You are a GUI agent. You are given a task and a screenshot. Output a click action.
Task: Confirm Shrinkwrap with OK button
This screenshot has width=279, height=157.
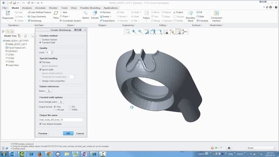click(68, 133)
